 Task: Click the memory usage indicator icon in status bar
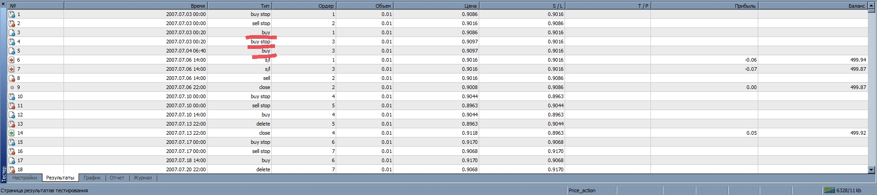click(829, 190)
